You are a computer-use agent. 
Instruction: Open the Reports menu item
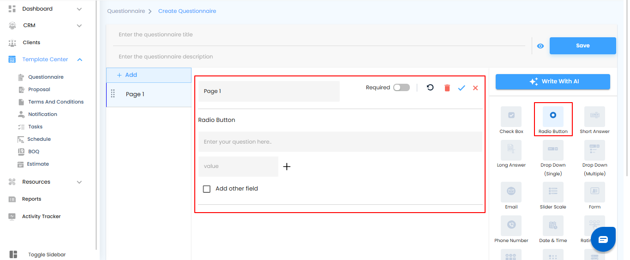[31, 199]
